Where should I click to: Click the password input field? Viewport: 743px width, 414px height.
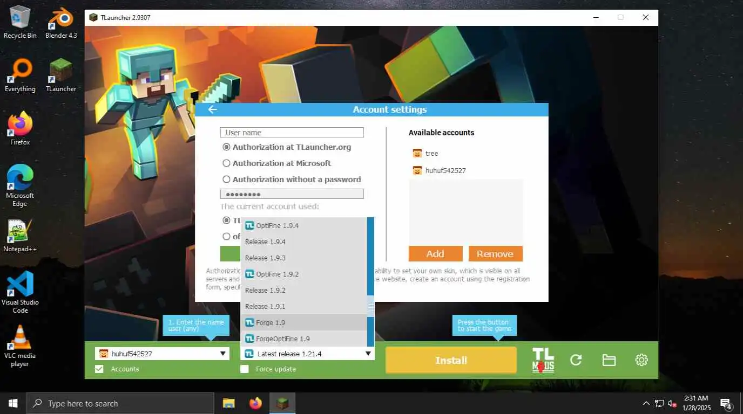click(x=292, y=194)
